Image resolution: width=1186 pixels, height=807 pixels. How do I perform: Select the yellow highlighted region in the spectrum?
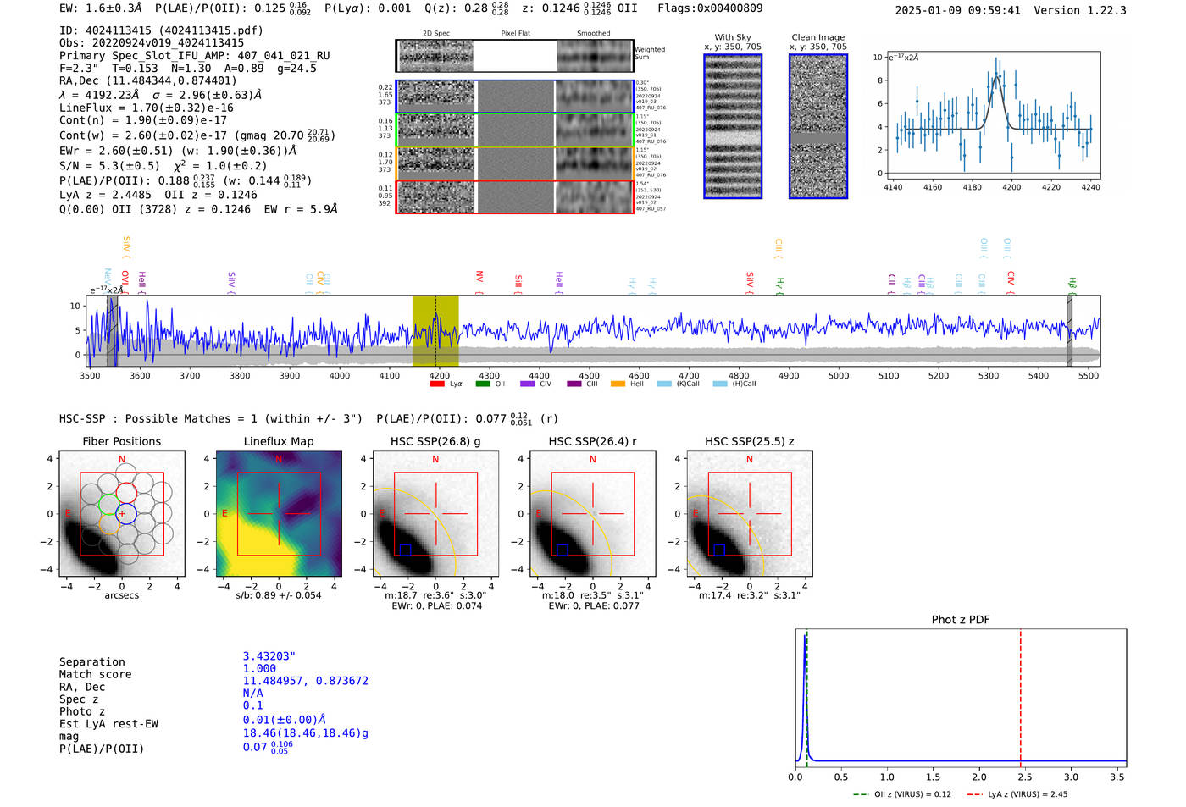[x=435, y=330]
